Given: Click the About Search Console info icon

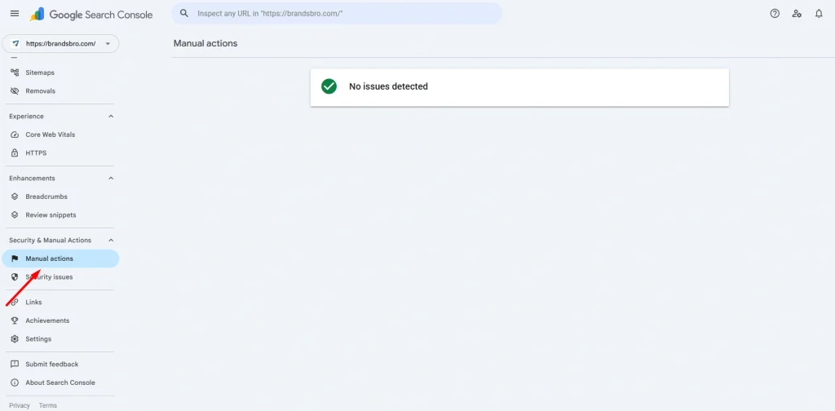Looking at the screenshot, I should [x=15, y=382].
